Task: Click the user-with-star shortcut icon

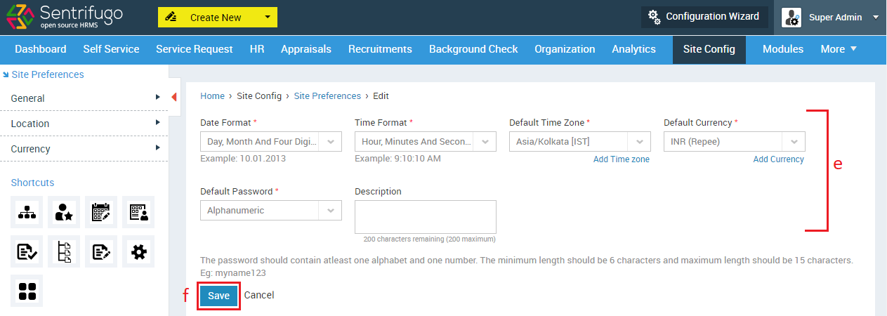Action: click(64, 212)
